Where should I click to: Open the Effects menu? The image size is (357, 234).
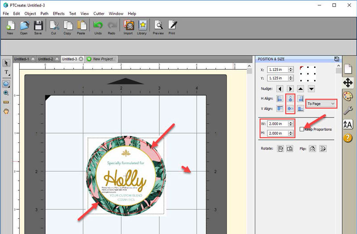(x=58, y=14)
